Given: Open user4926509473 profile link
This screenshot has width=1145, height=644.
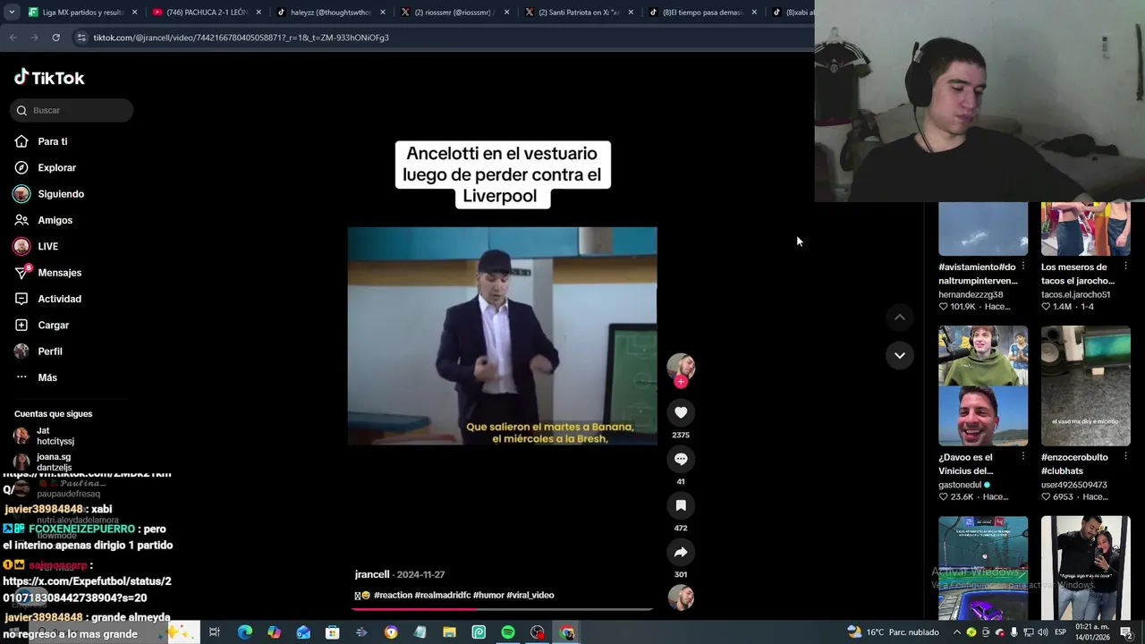Looking at the screenshot, I should (1074, 485).
